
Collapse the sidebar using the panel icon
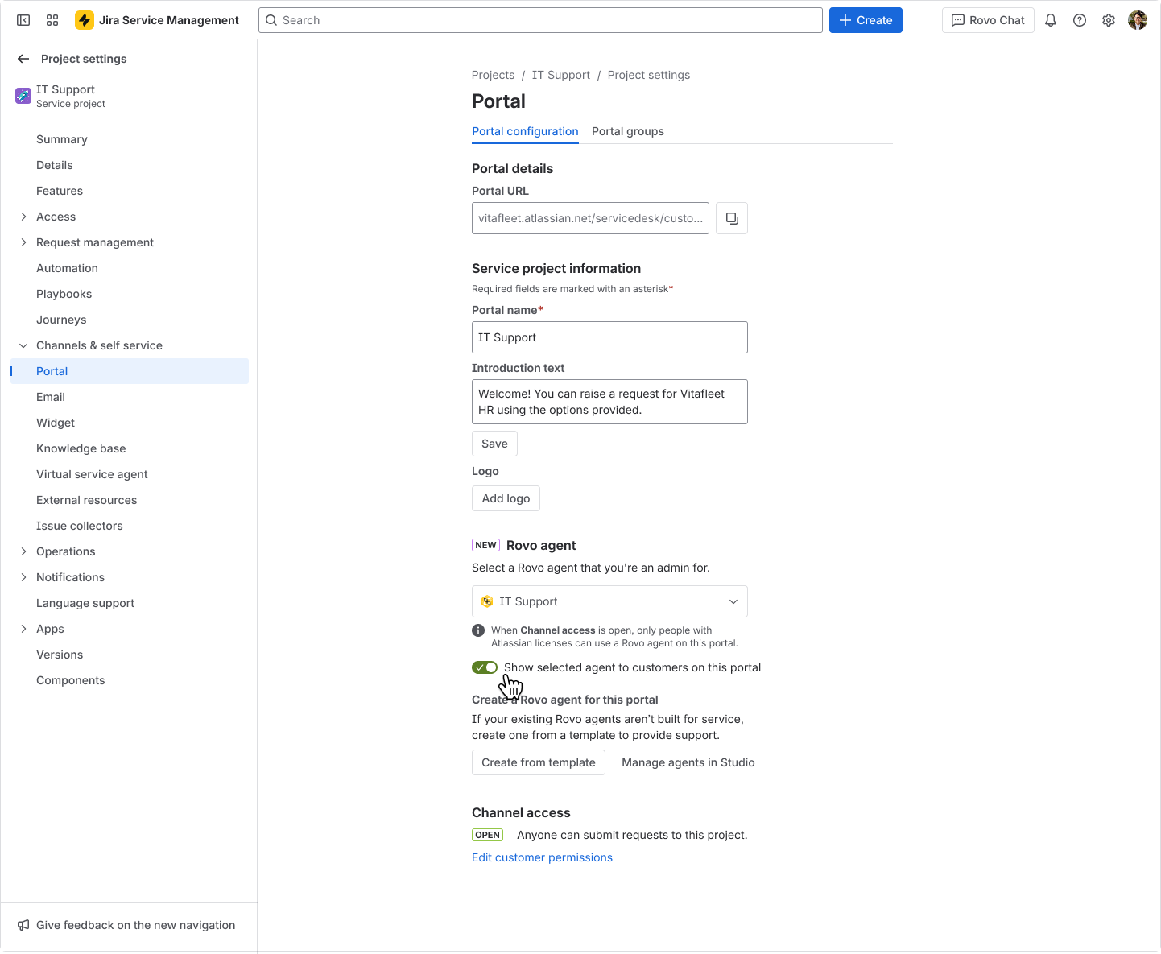pos(23,20)
